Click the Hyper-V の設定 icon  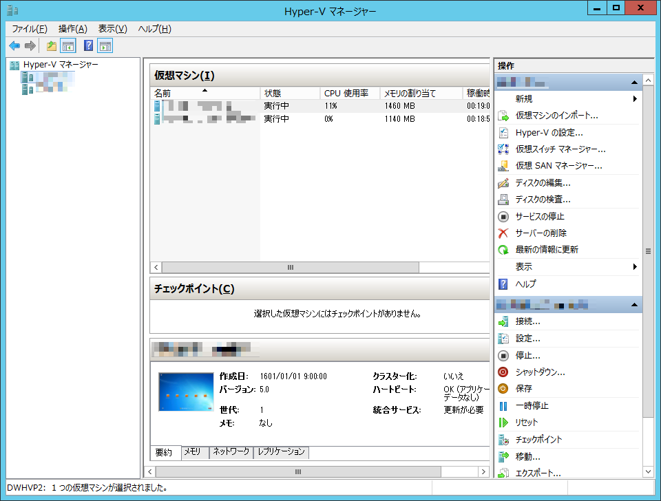503,133
